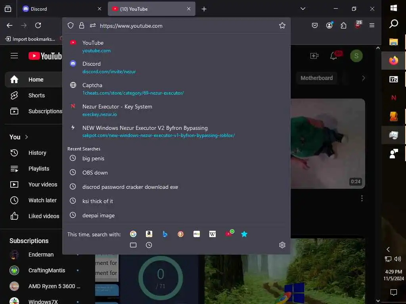Search this time with Google icon
This screenshot has width=406, height=304.
click(x=133, y=234)
